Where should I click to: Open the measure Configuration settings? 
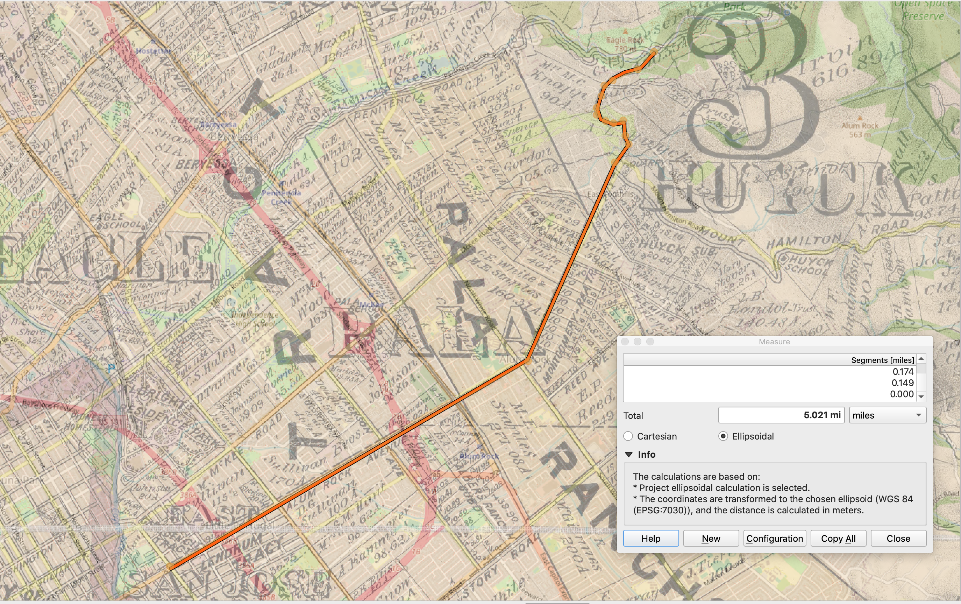(774, 539)
